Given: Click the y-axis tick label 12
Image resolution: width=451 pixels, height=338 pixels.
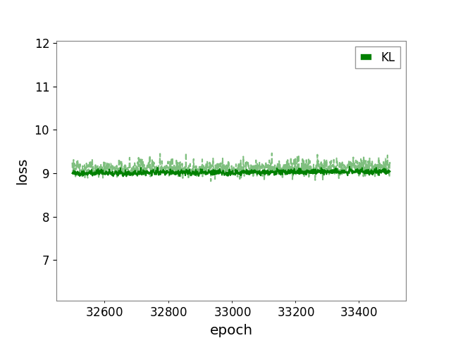Looking at the screenshot, I should pos(42,44).
